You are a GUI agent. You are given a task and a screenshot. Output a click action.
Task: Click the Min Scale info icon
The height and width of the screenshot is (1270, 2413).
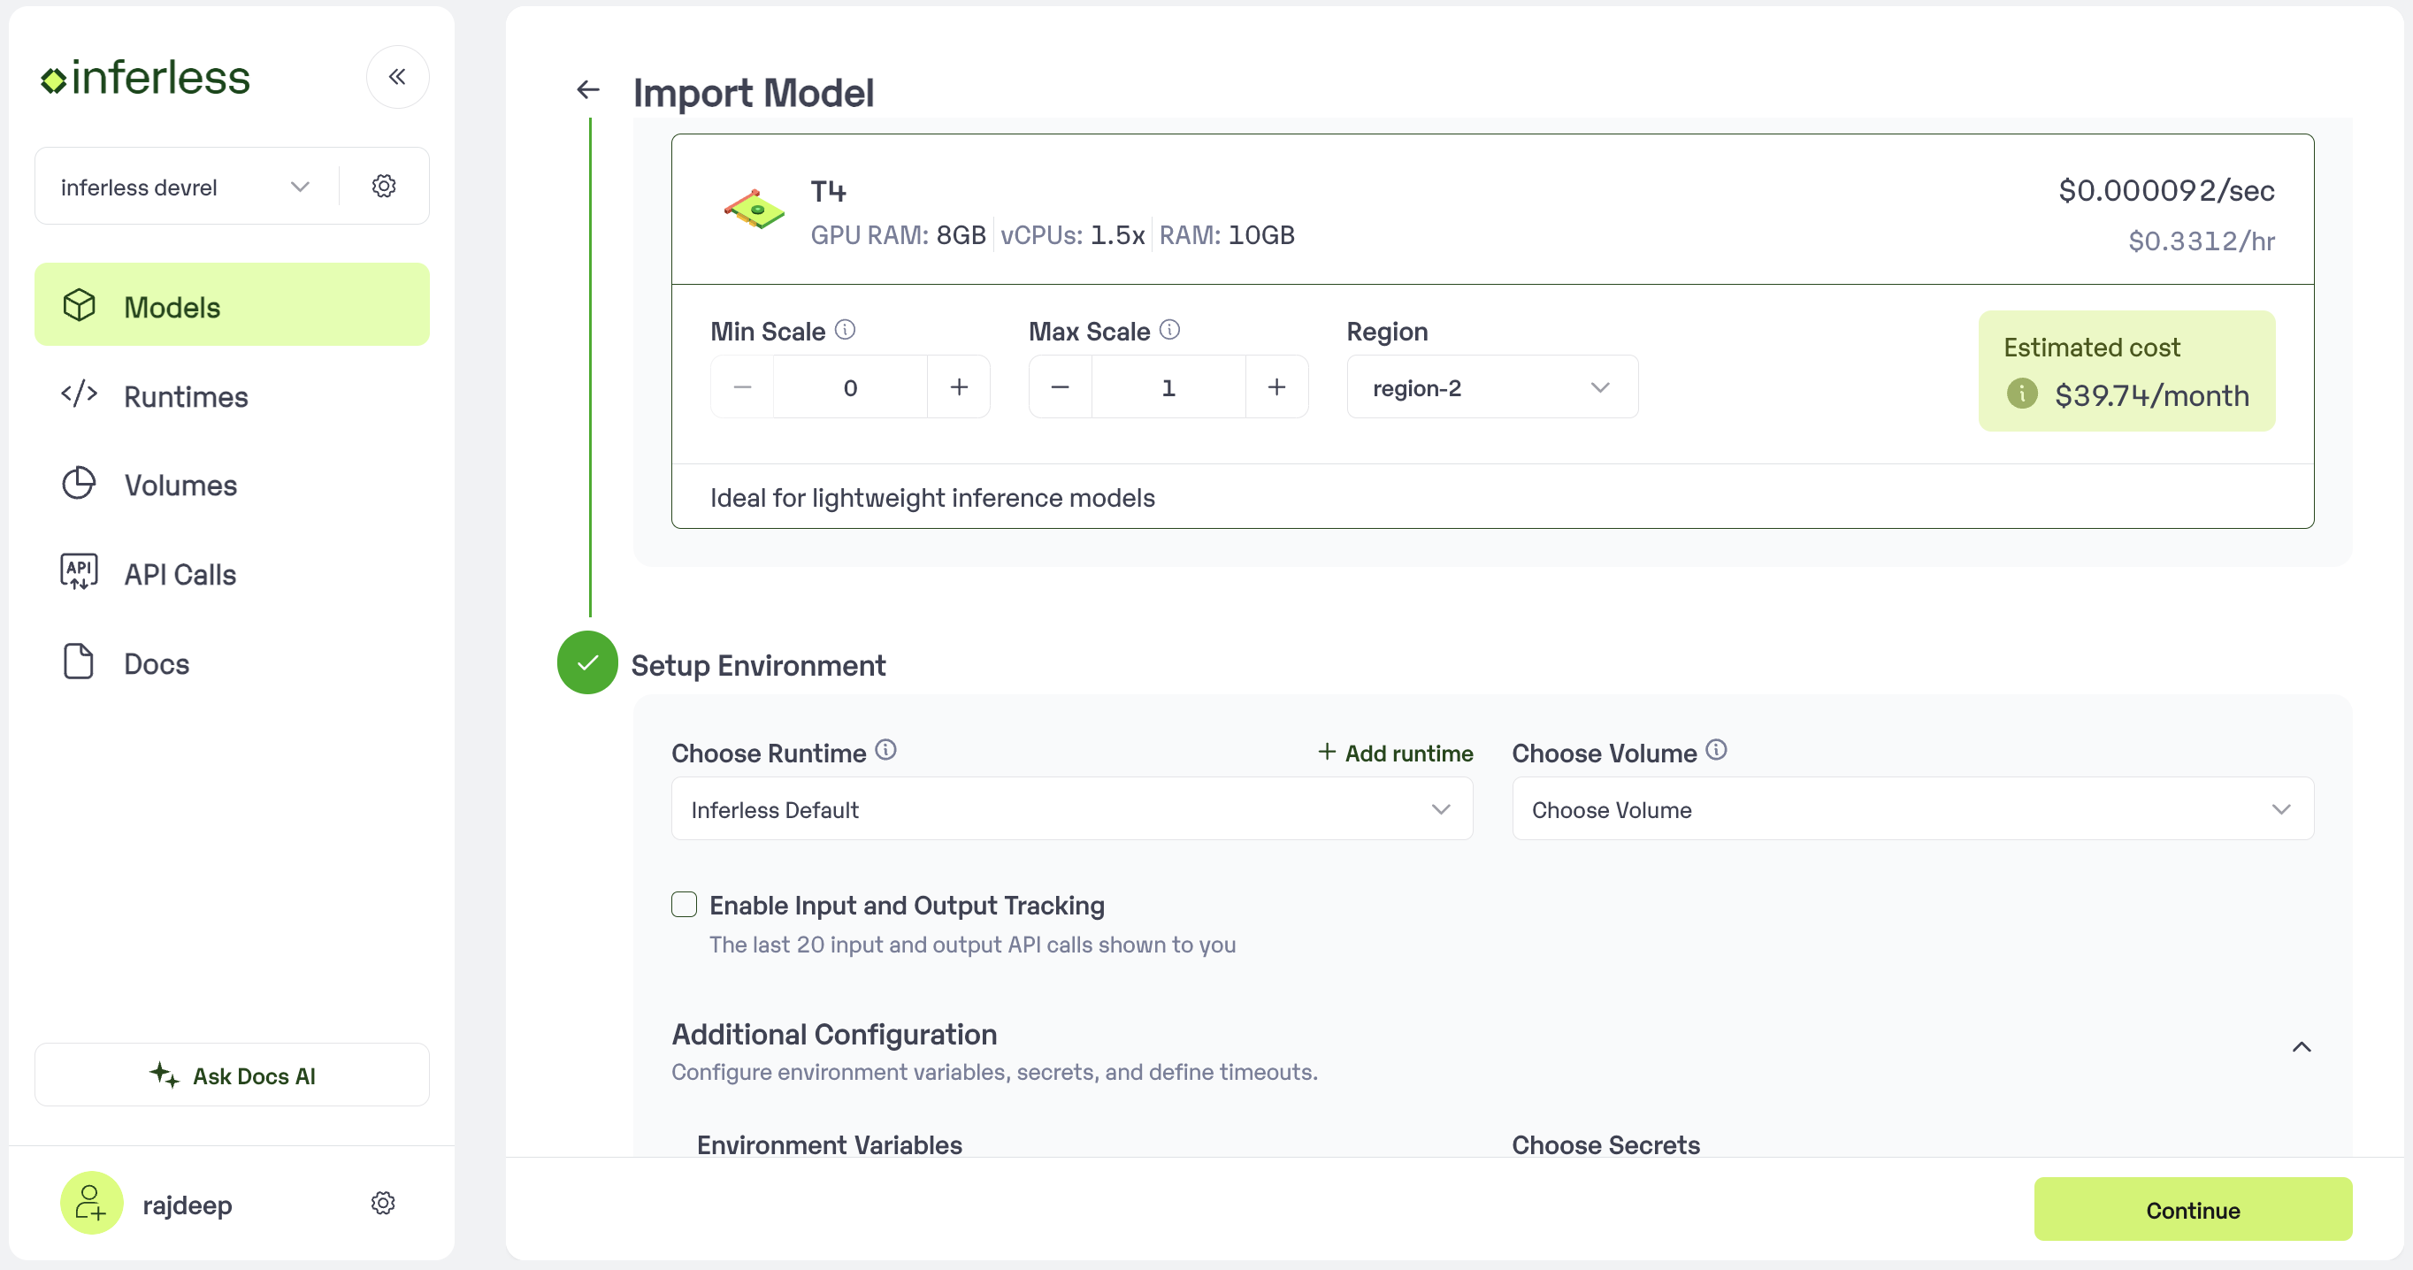click(845, 330)
